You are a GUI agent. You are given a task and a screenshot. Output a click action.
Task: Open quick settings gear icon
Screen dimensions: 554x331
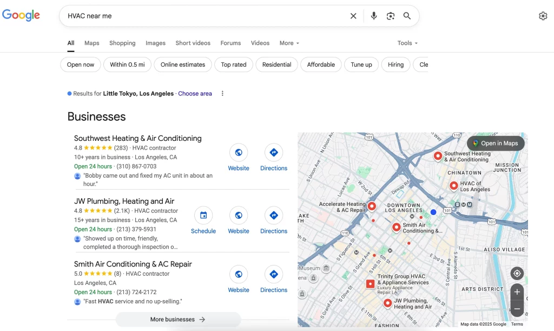(x=543, y=16)
